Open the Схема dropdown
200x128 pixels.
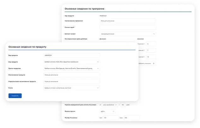pos(72,88)
